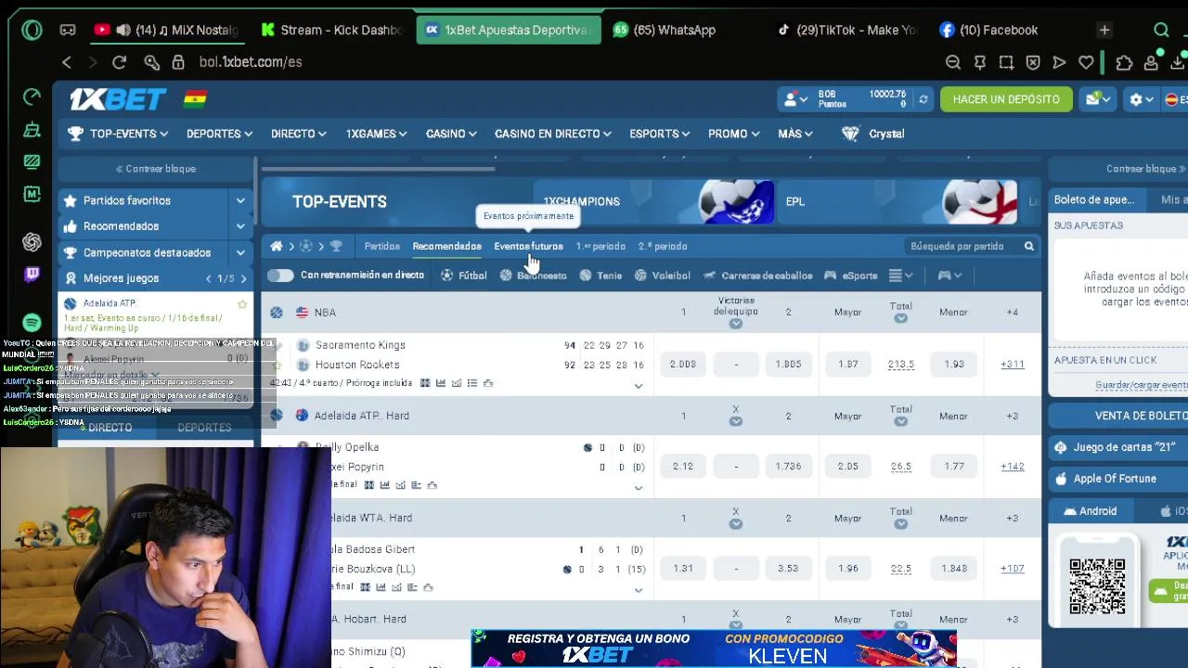
Task: Click search magnifier in match search
Action: click(1028, 246)
